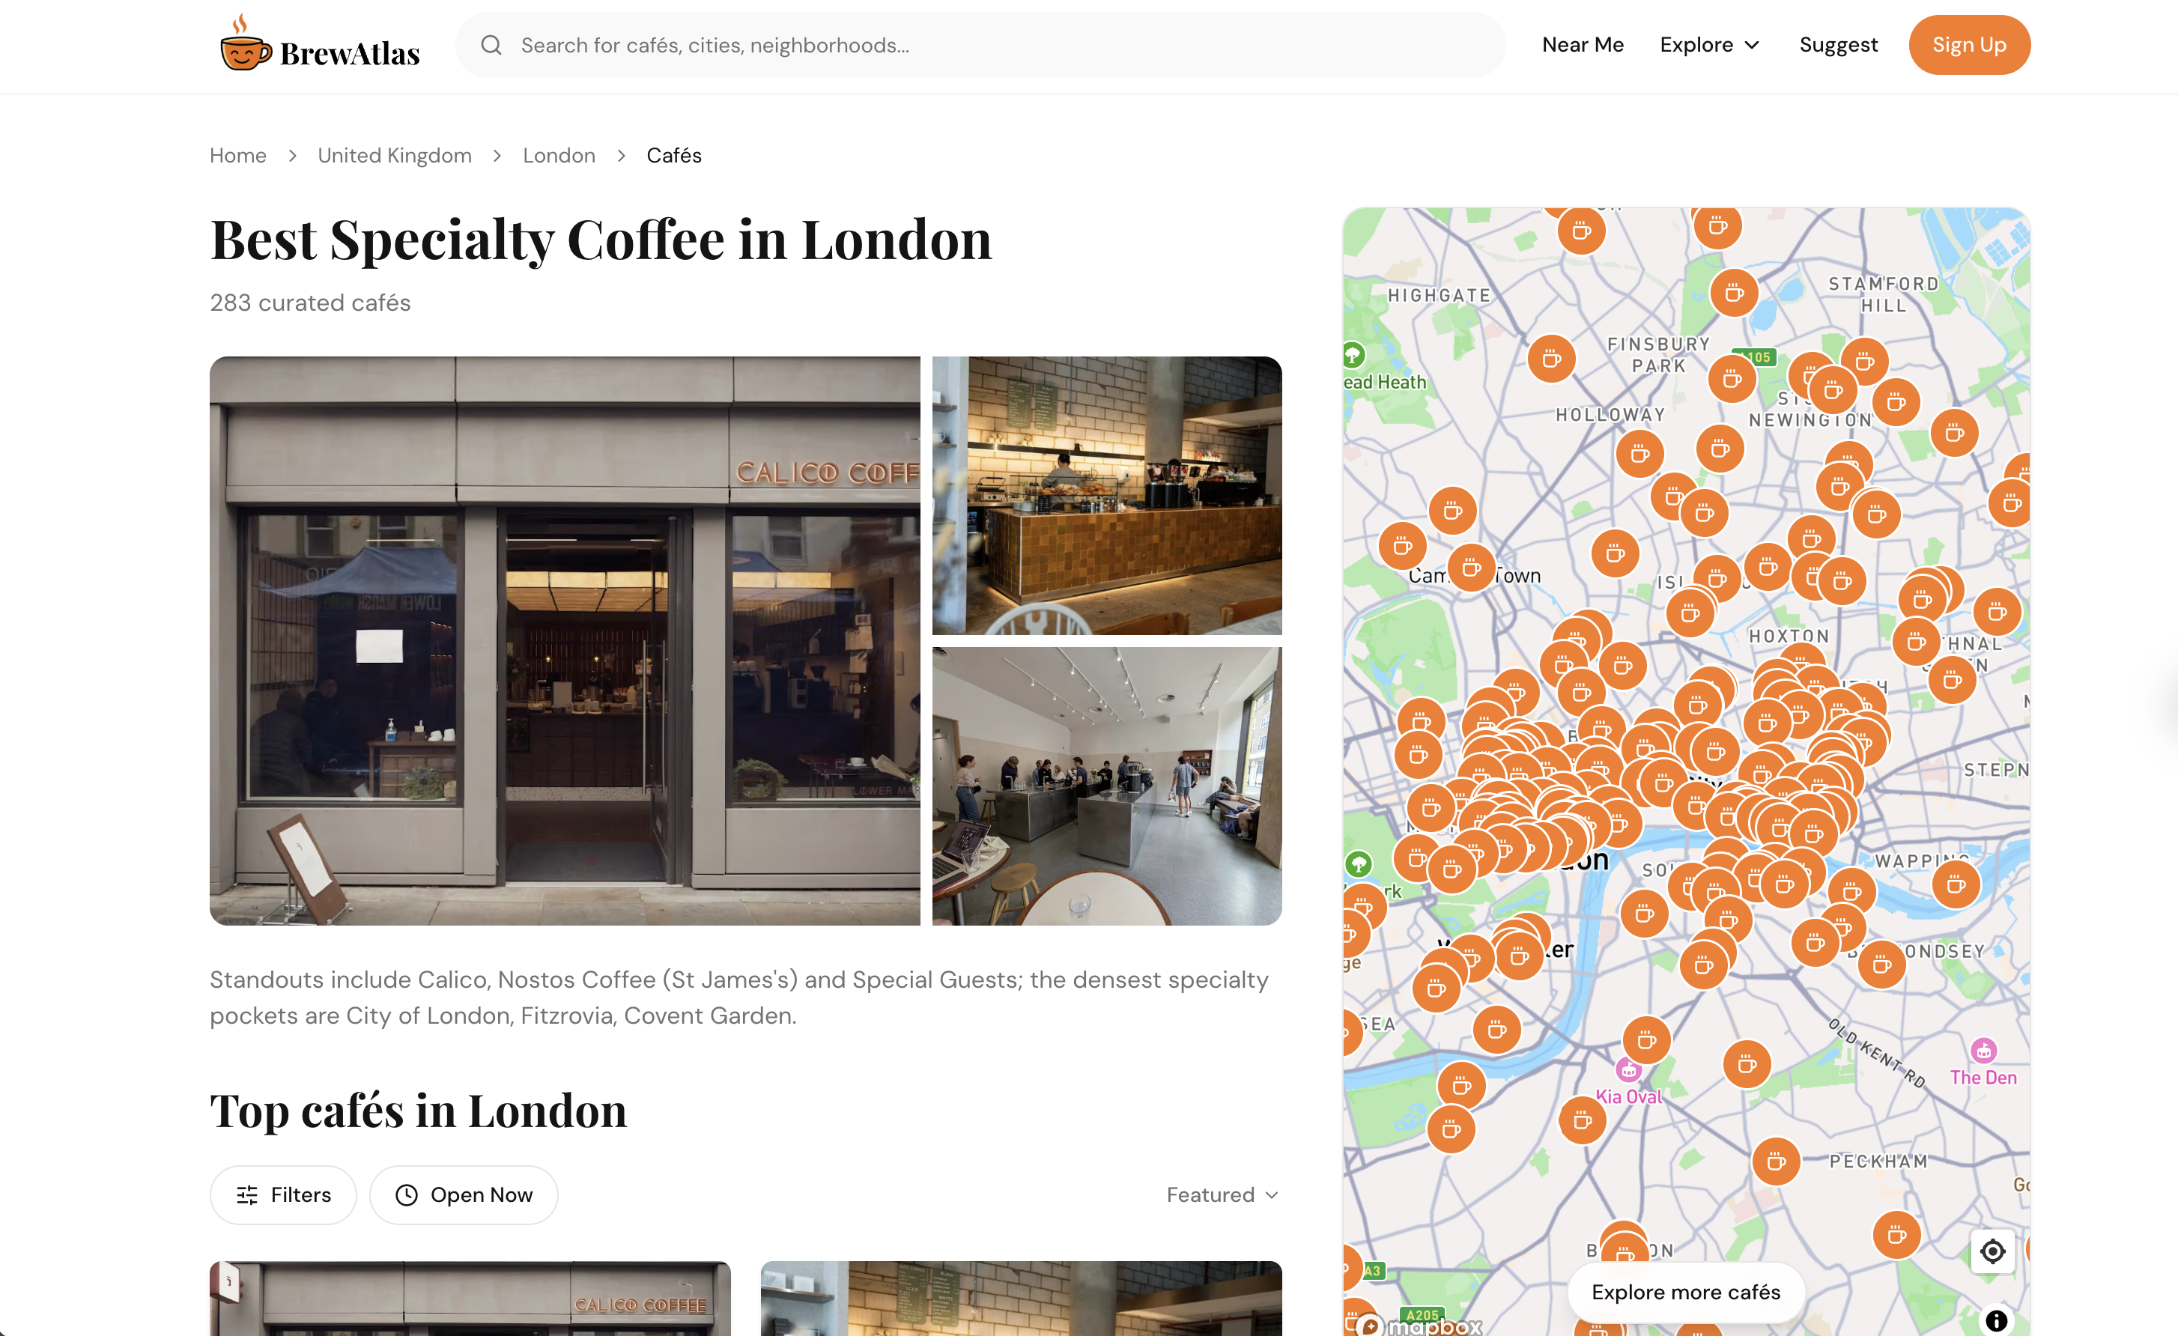This screenshot has height=1336, width=2178.
Task: Expand the Featured sort dropdown
Action: (1222, 1194)
